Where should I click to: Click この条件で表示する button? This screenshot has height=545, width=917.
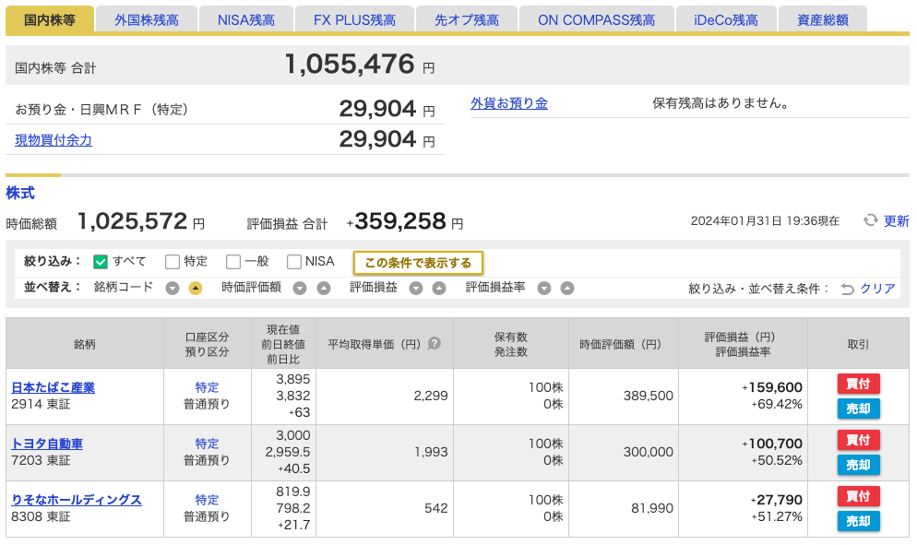pos(418,263)
